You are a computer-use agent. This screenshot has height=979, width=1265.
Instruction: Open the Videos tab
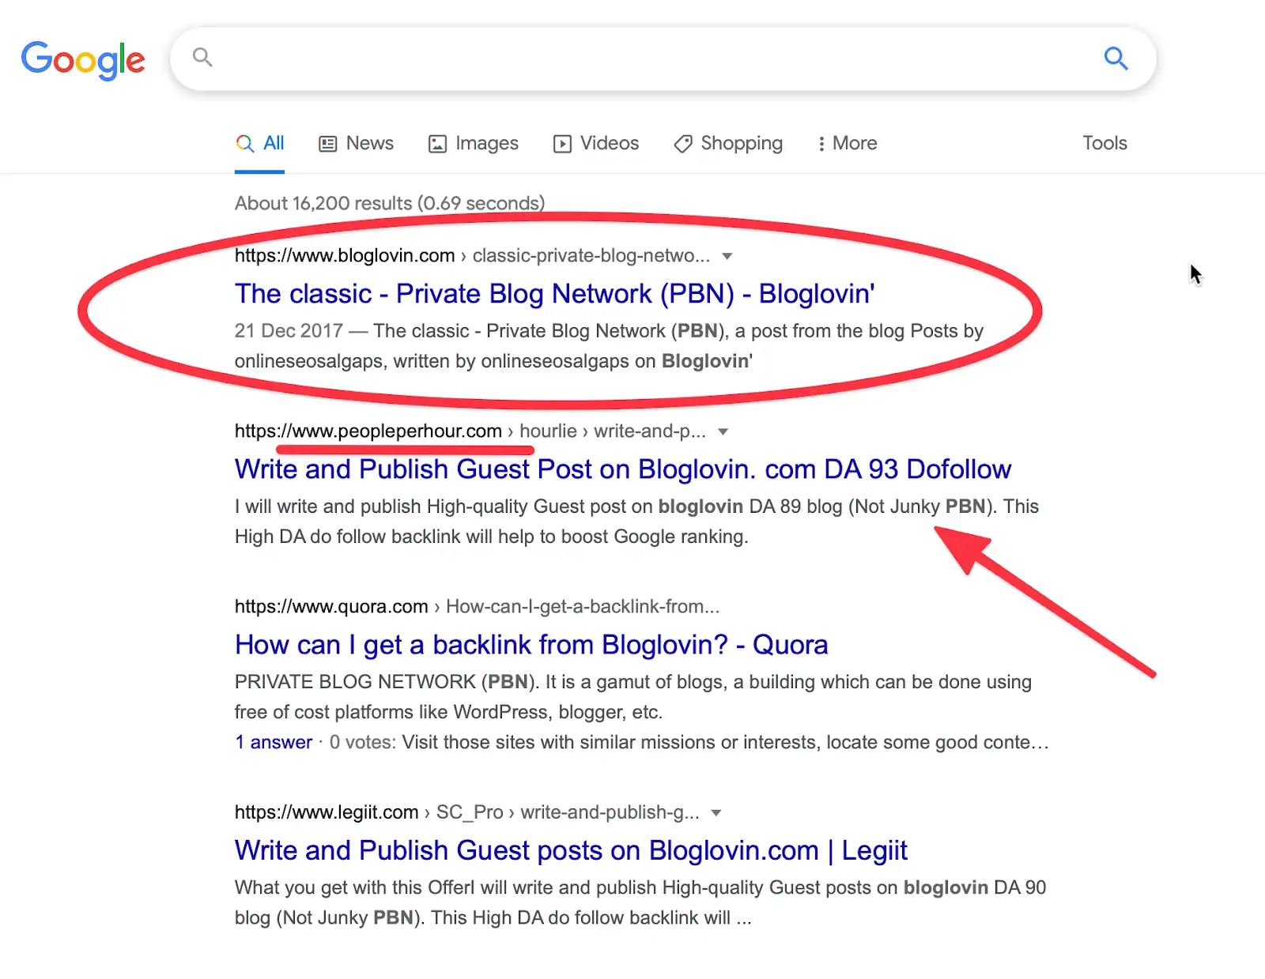pos(596,143)
